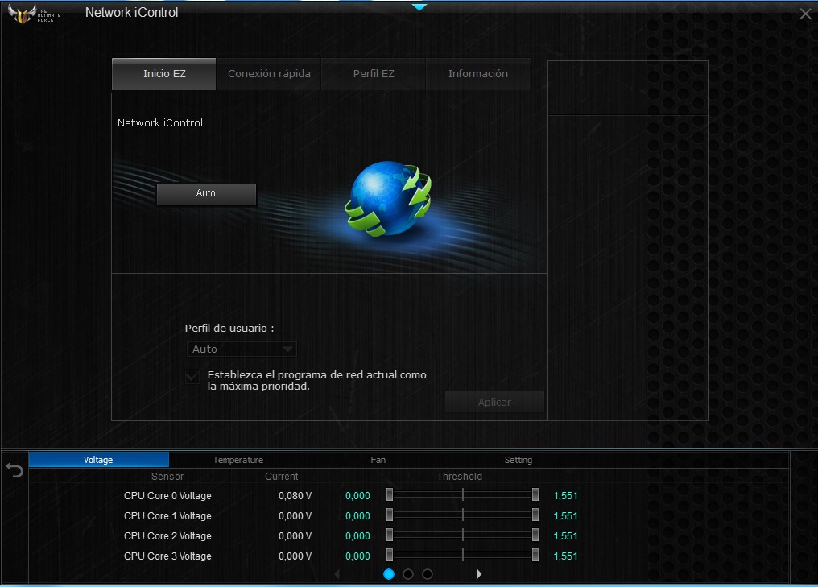This screenshot has height=587, width=818.
Task: Click the Current column header
Action: click(x=282, y=477)
